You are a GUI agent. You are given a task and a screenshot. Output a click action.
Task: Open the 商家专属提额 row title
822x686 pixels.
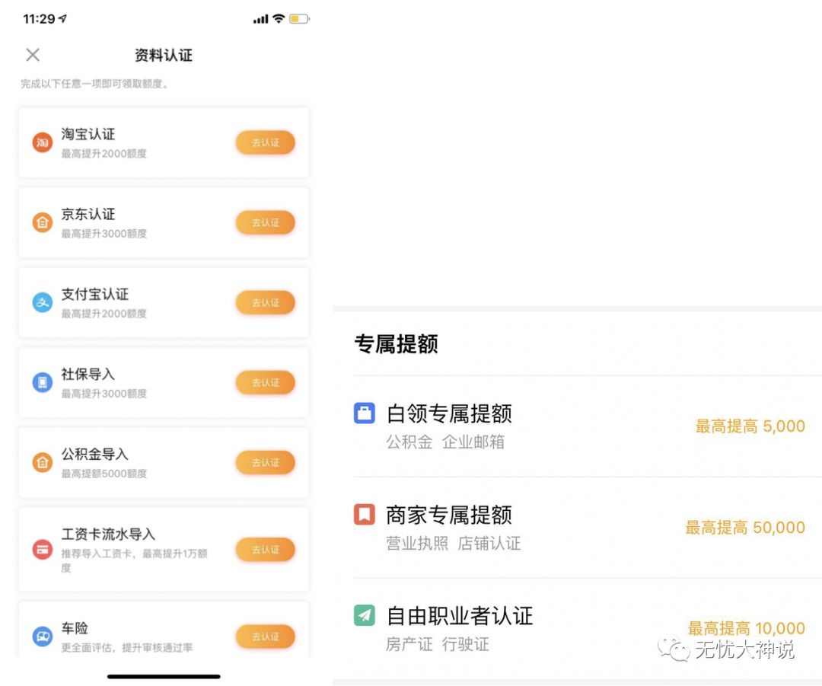point(449,515)
